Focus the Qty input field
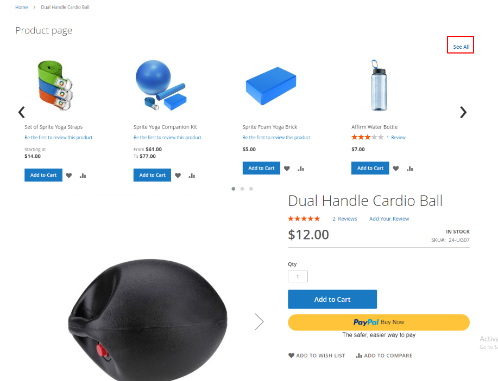The height and width of the screenshot is (381, 498). (298, 276)
